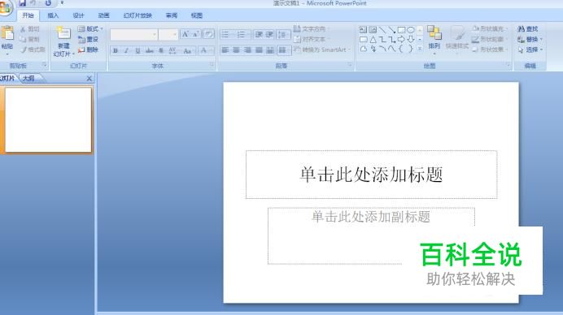Toggle Strikethrough formatting
Viewport: 563px width, 315px height.
click(150, 51)
